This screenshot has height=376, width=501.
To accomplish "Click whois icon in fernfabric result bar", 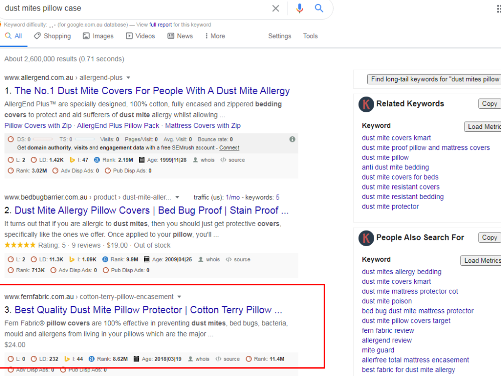I will pyautogui.click(x=190, y=359).
